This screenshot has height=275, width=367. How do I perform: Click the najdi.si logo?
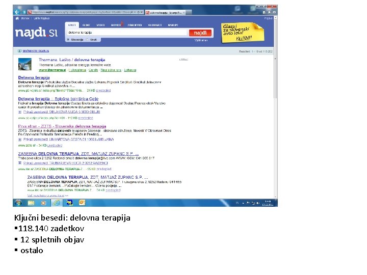36,32
